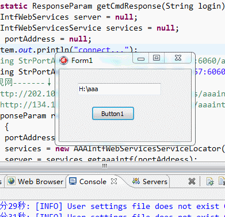Close the Console view tab
225x217 pixels.
click(114, 181)
